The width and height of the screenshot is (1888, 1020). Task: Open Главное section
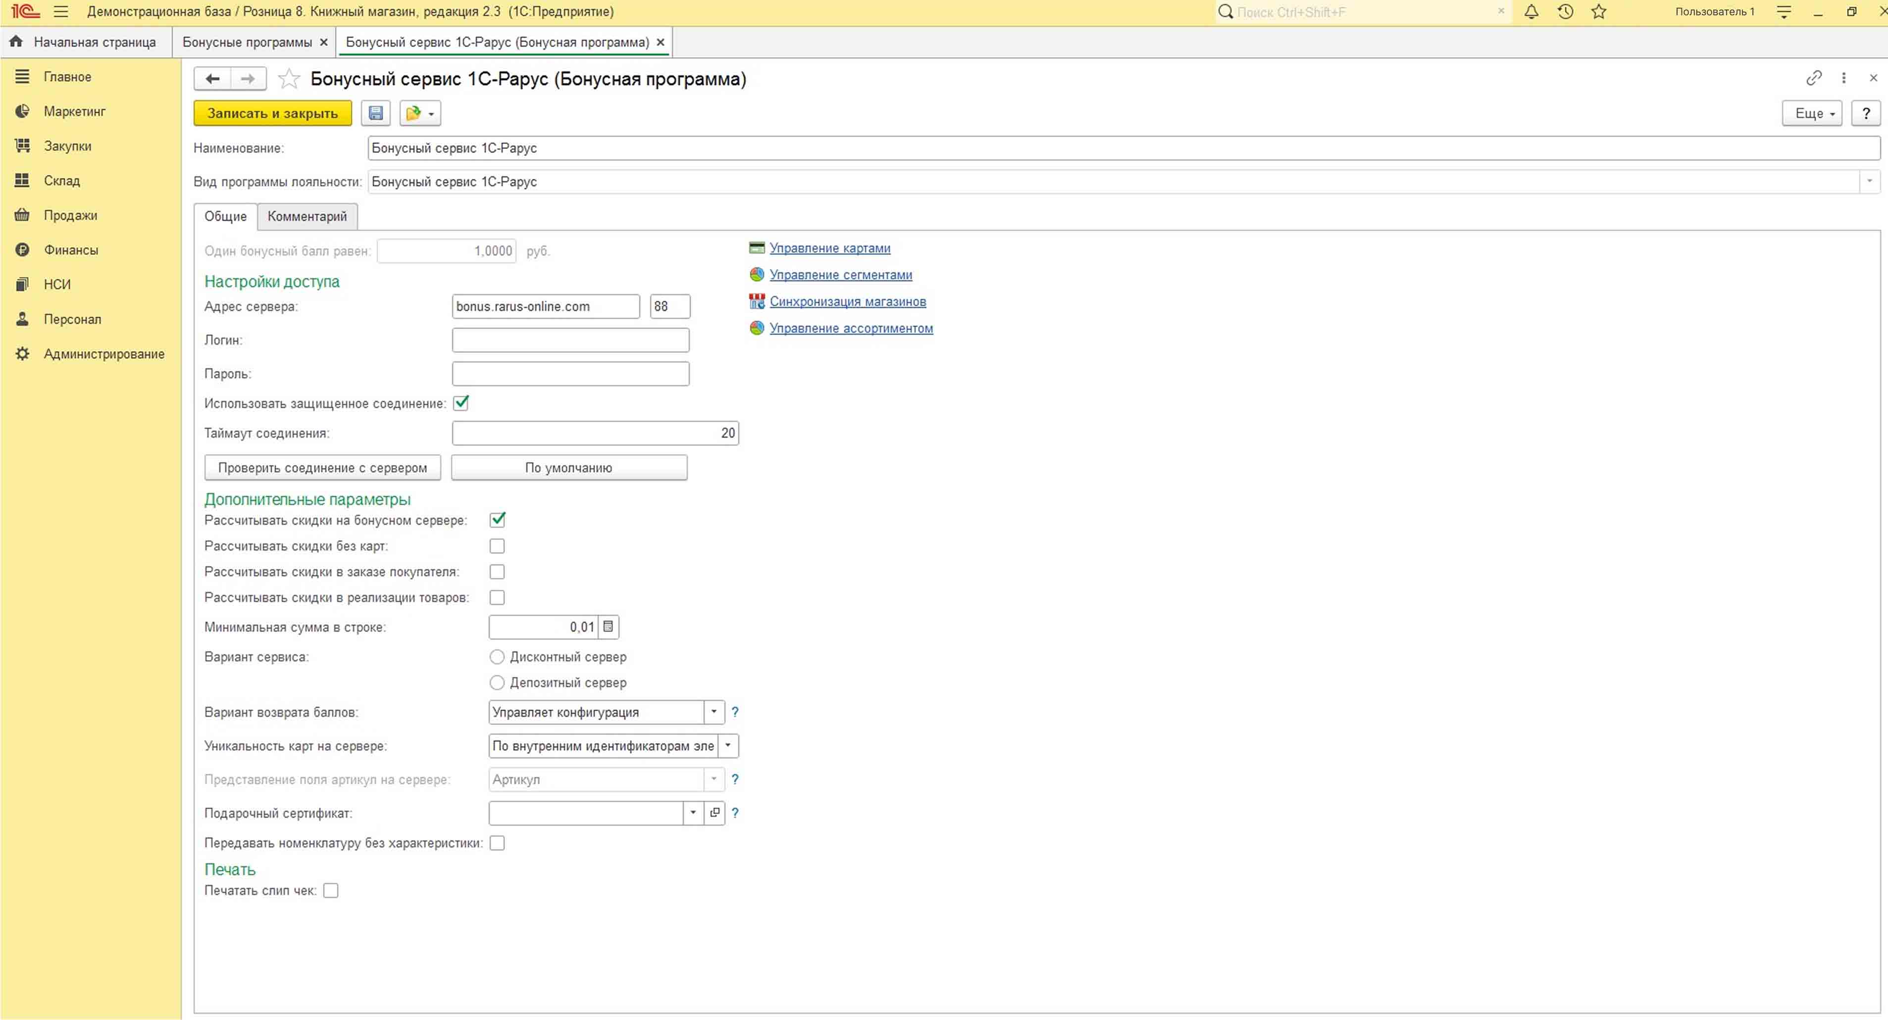(x=67, y=76)
